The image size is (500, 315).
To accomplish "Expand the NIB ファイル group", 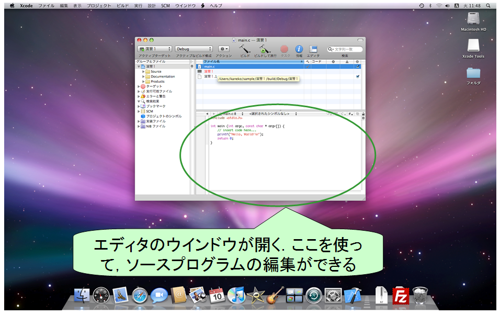I will 139,127.
